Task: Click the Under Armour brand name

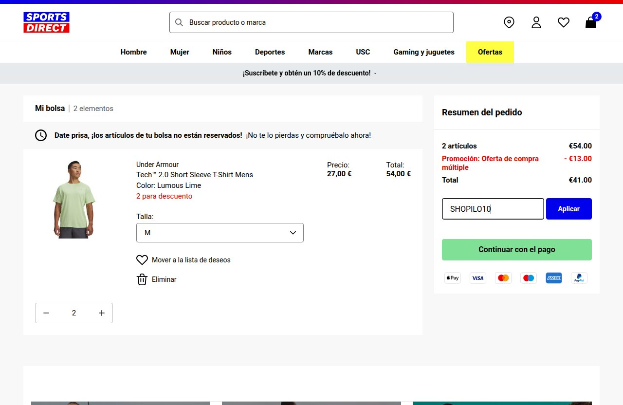Action: tap(158, 165)
